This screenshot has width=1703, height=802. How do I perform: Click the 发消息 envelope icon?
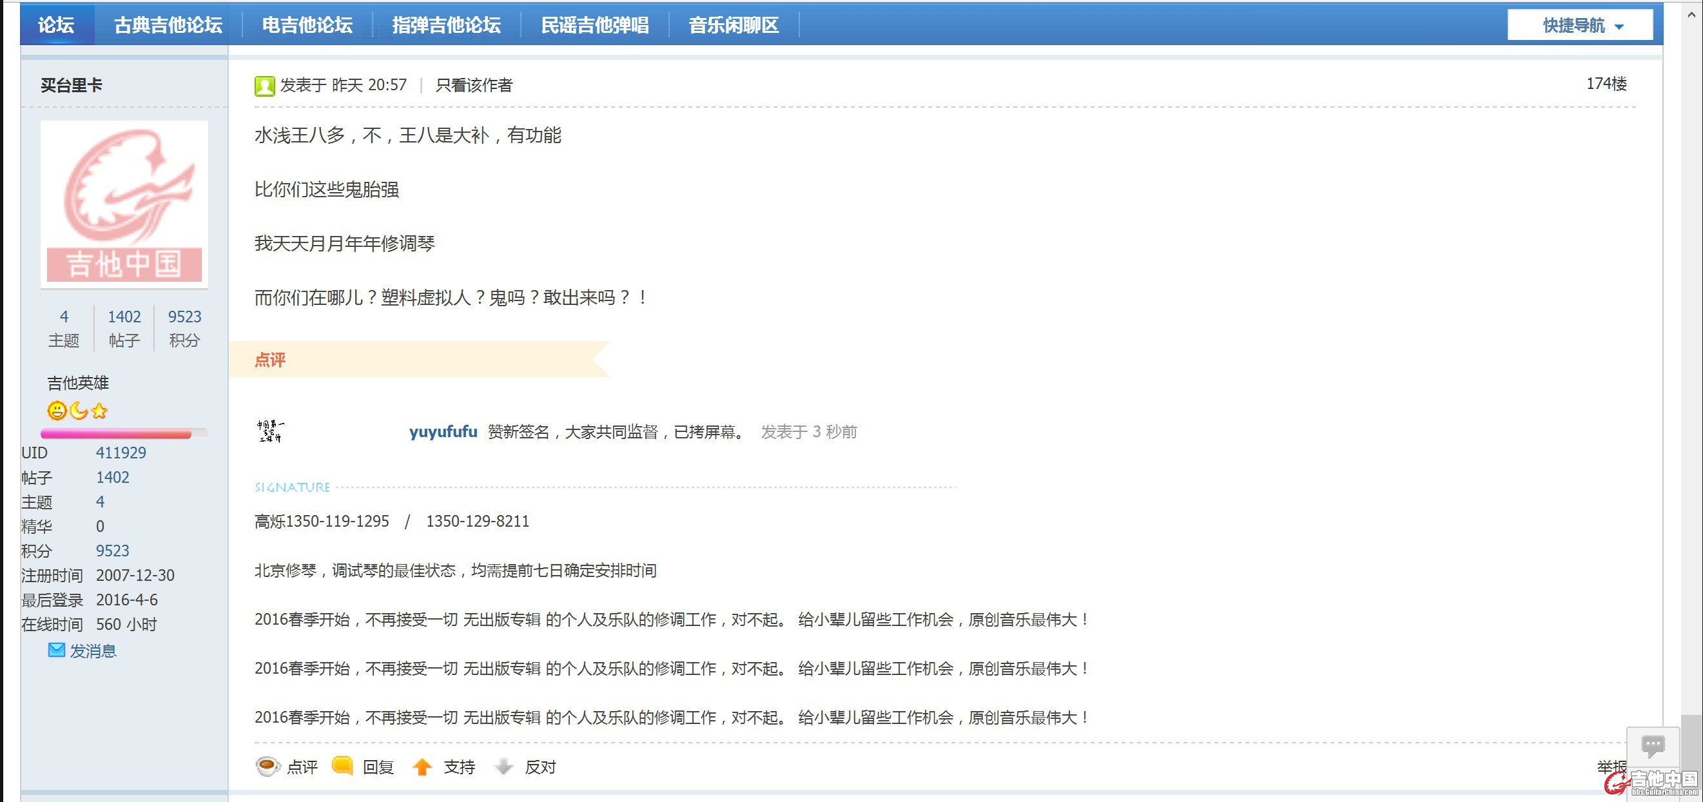point(56,650)
